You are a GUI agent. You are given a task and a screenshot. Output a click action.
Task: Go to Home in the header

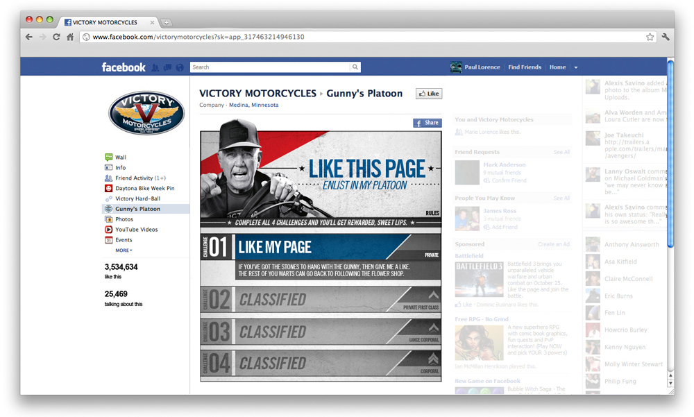tap(558, 67)
